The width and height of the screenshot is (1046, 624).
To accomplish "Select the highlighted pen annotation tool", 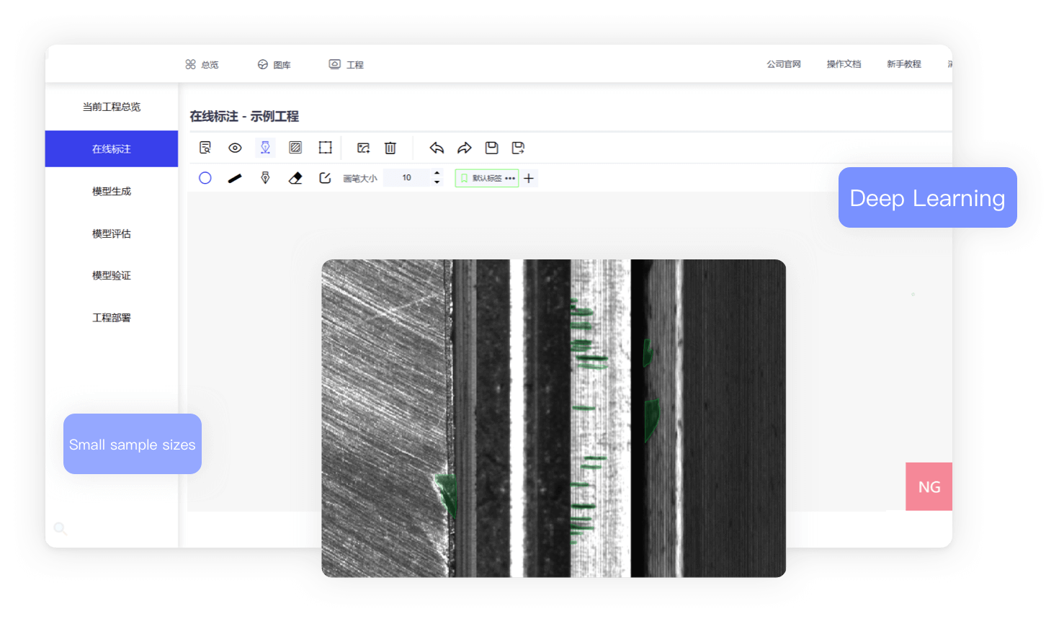I will 265,148.
